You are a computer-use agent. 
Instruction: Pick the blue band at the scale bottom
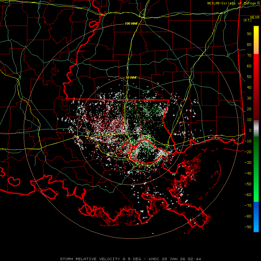coord(256,217)
